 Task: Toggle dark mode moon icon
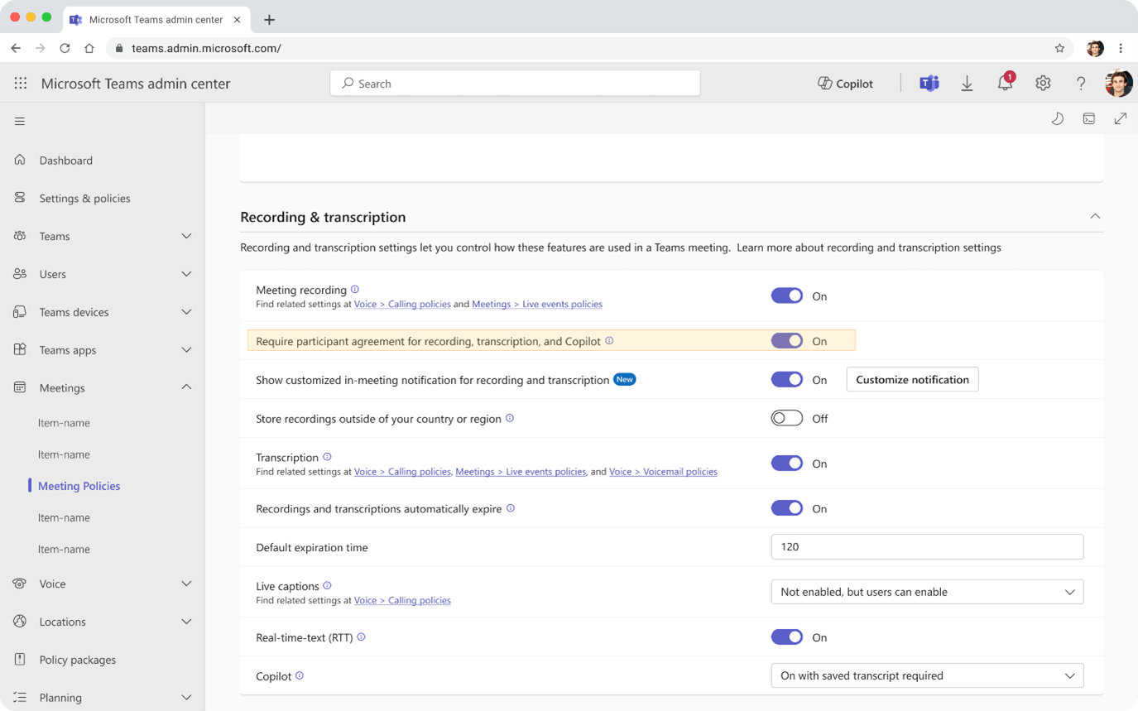tap(1057, 119)
